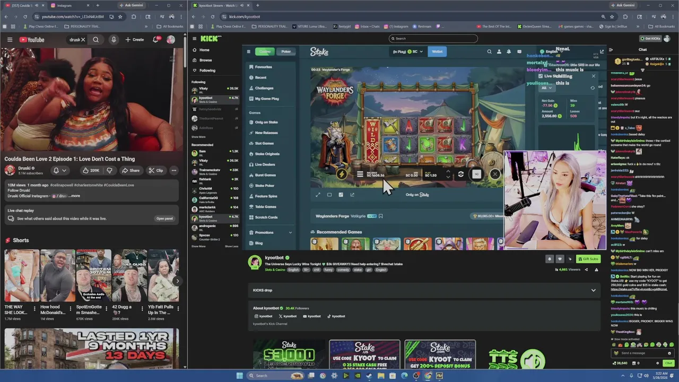Click the YouTube logo home link
Image resolution: width=679 pixels, height=382 pixels.
point(32,39)
